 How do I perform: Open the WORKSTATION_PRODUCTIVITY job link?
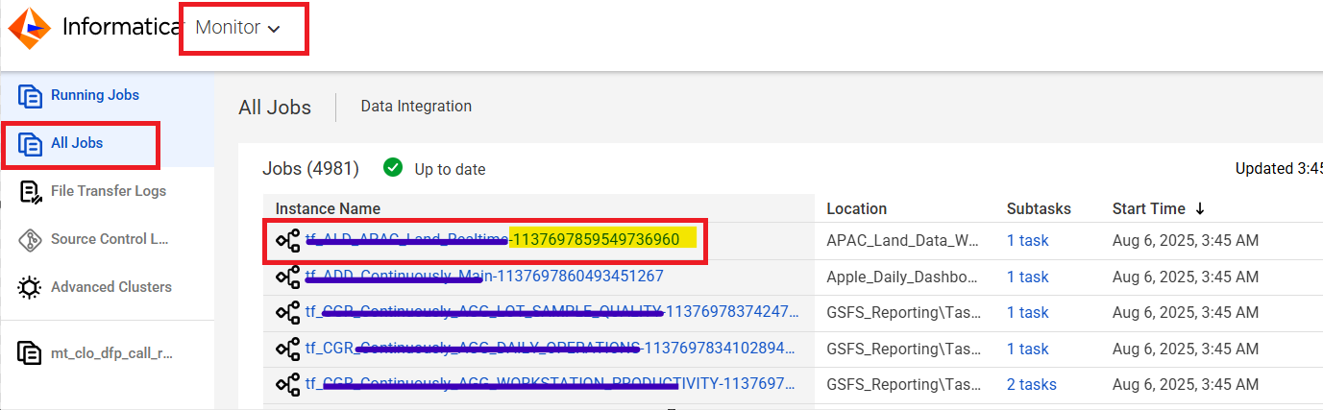tap(551, 384)
